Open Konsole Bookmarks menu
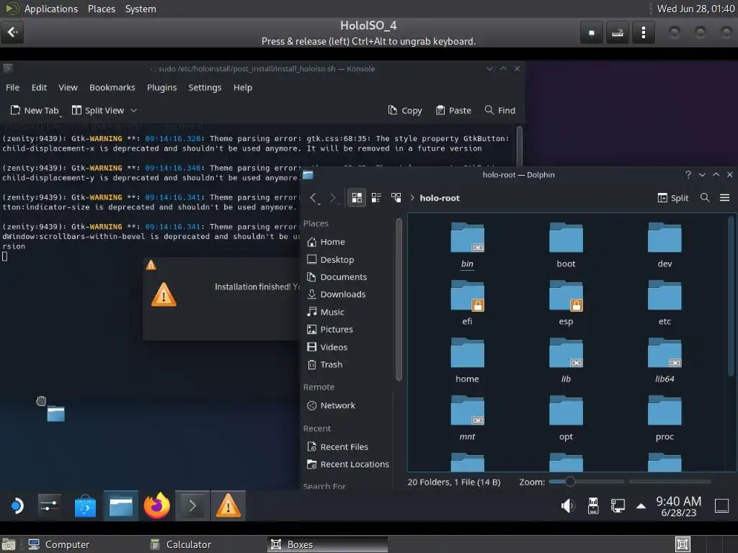 112,87
